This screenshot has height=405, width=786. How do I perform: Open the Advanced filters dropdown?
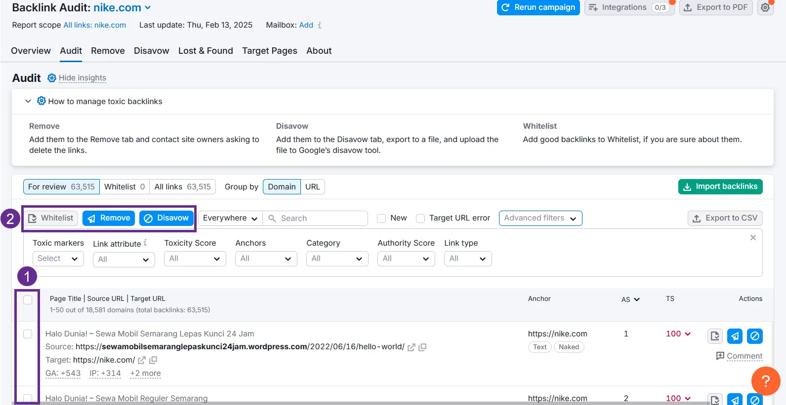click(x=540, y=218)
